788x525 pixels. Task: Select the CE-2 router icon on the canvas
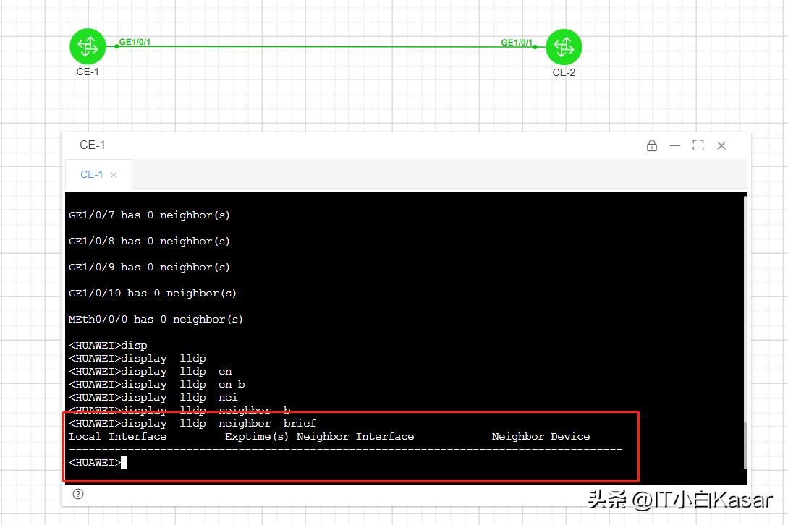coord(564,46)
